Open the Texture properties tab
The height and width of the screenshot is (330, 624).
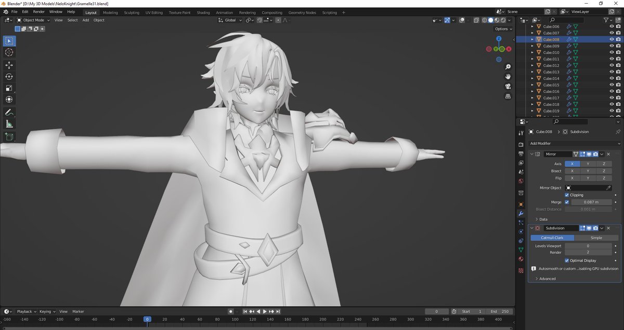pyautogui.click(x=521, y=271)
